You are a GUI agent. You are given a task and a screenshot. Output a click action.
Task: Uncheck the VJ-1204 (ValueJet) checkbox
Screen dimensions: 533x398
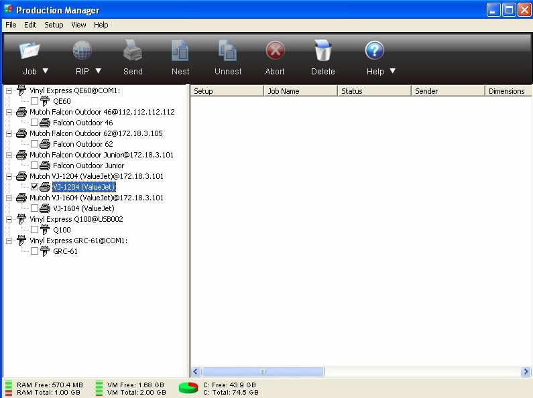[34, 187]
